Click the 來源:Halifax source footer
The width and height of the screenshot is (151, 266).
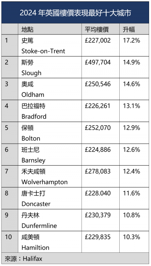pos(23,259)
